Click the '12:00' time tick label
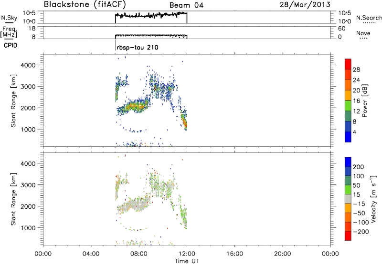The image size is (382, 264). tap(187, 254)
